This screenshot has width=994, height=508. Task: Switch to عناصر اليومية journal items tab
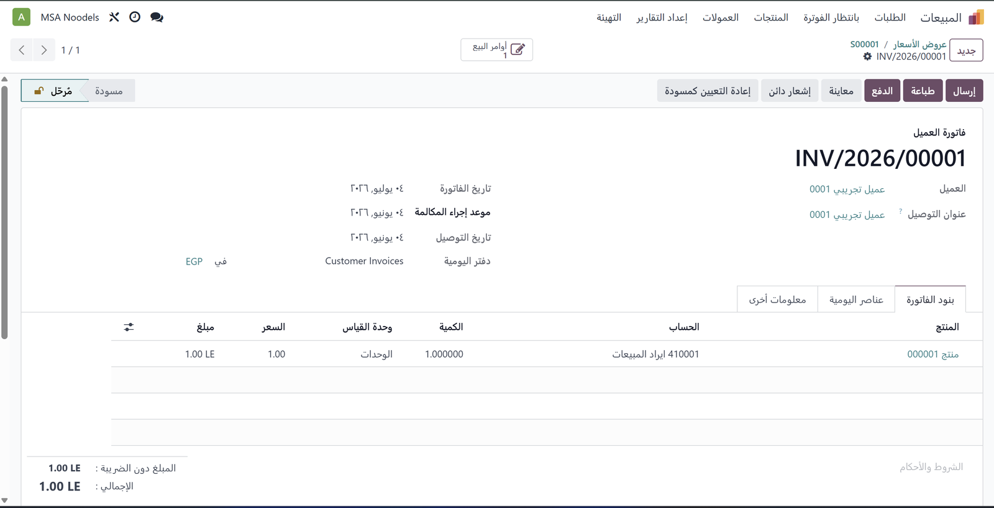856,299
